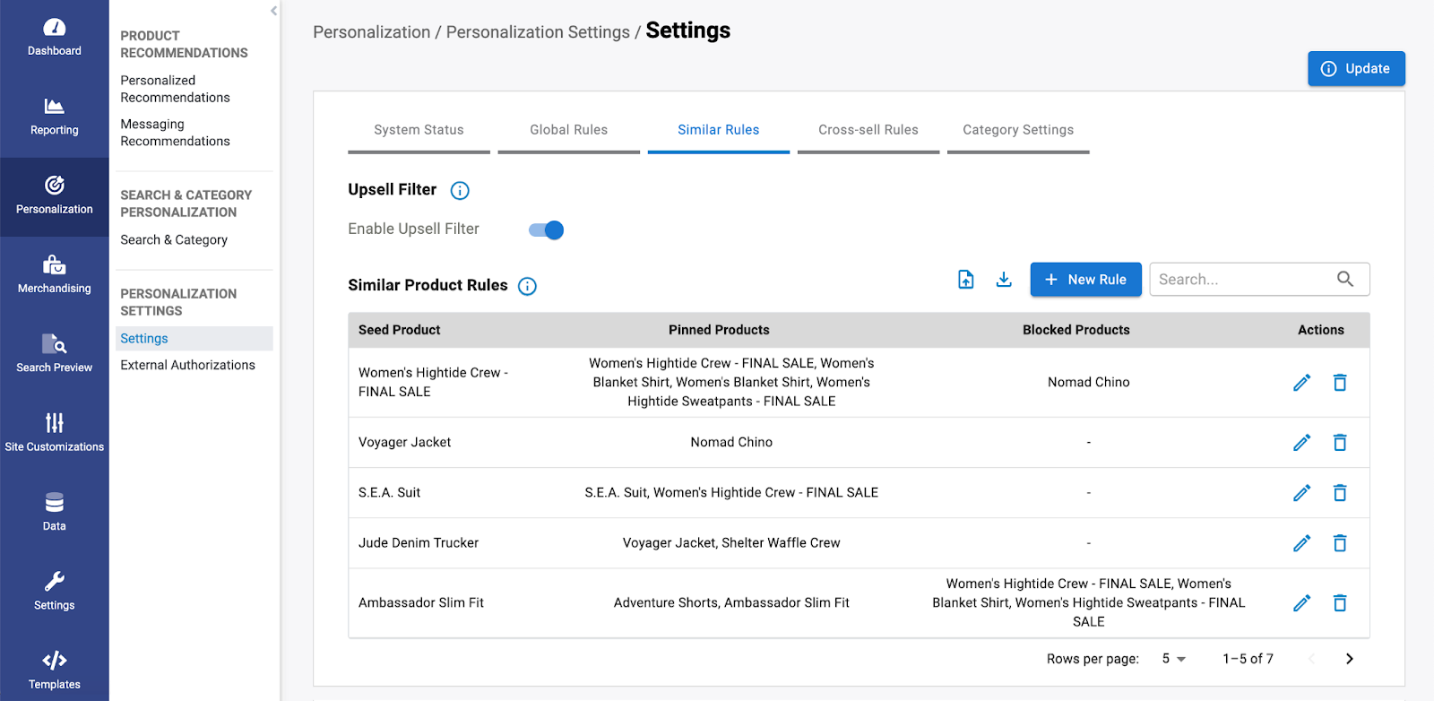Edit the Voyager Jacket rule
Screen dimensions: 1434x701
tap(1301, 443)
